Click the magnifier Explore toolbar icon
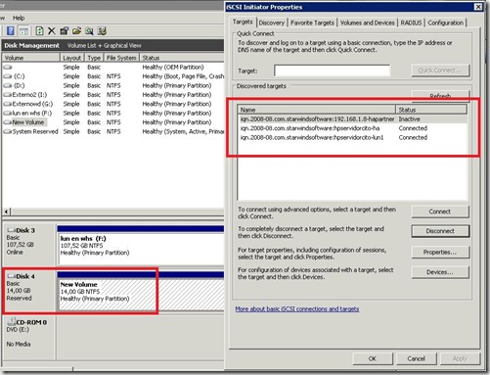The width and height of the screenshot is (490, 375). pos(89,31)
